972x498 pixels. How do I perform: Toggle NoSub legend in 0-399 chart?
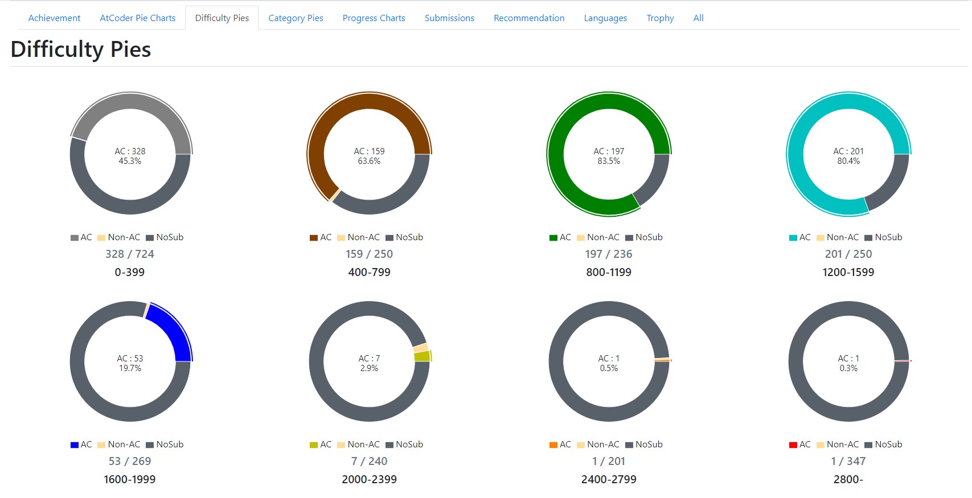(165, 237)
